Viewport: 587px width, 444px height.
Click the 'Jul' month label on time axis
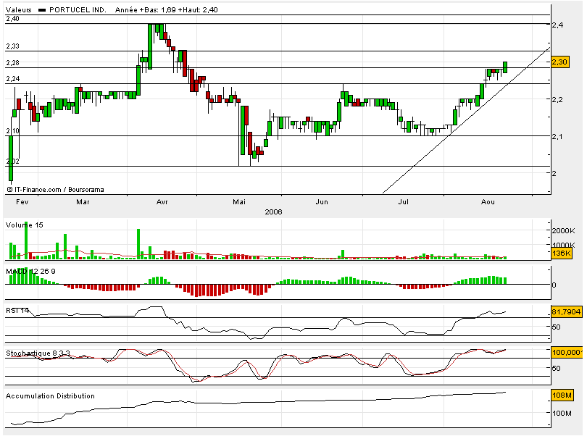coord(403,202)
